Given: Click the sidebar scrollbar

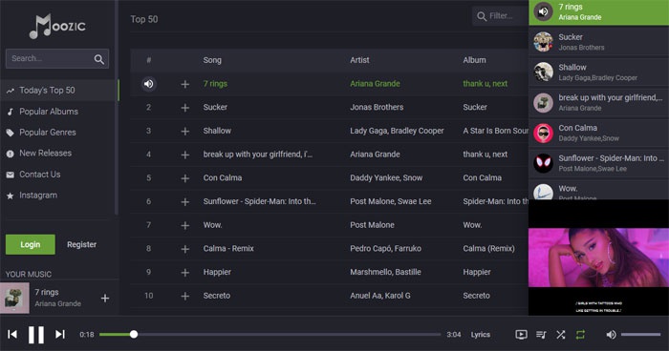Looking at the screenshot, I should click(x=117, y=107).
